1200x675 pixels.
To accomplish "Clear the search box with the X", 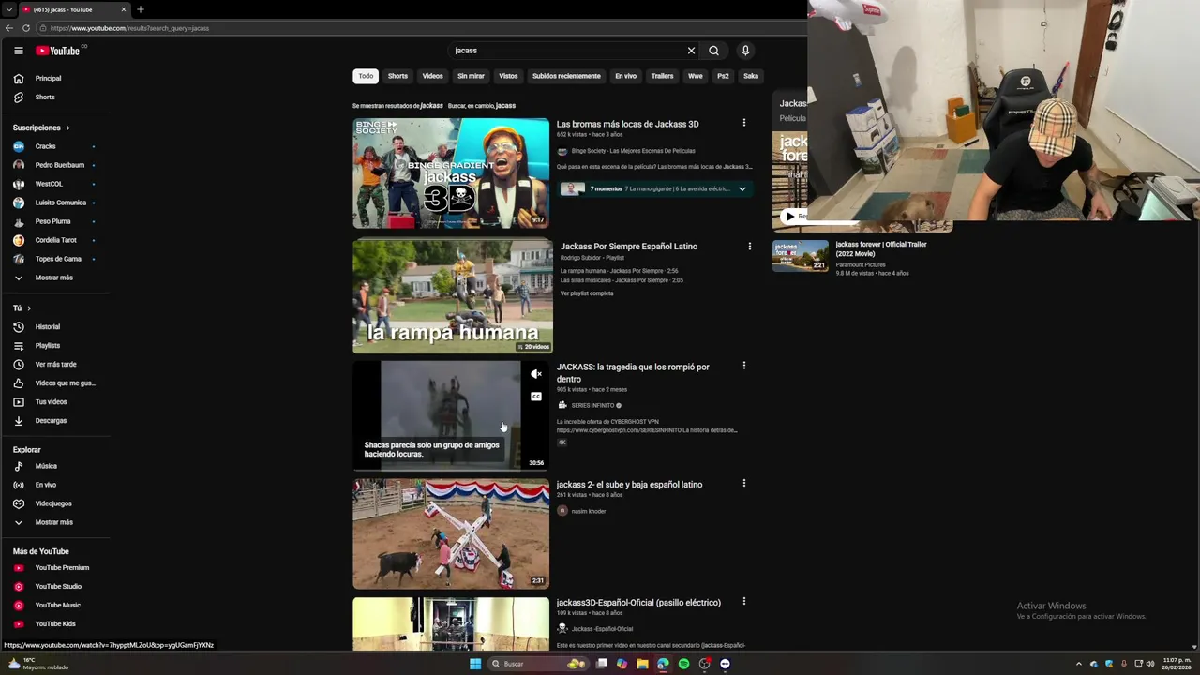I will tap(691, 51).
